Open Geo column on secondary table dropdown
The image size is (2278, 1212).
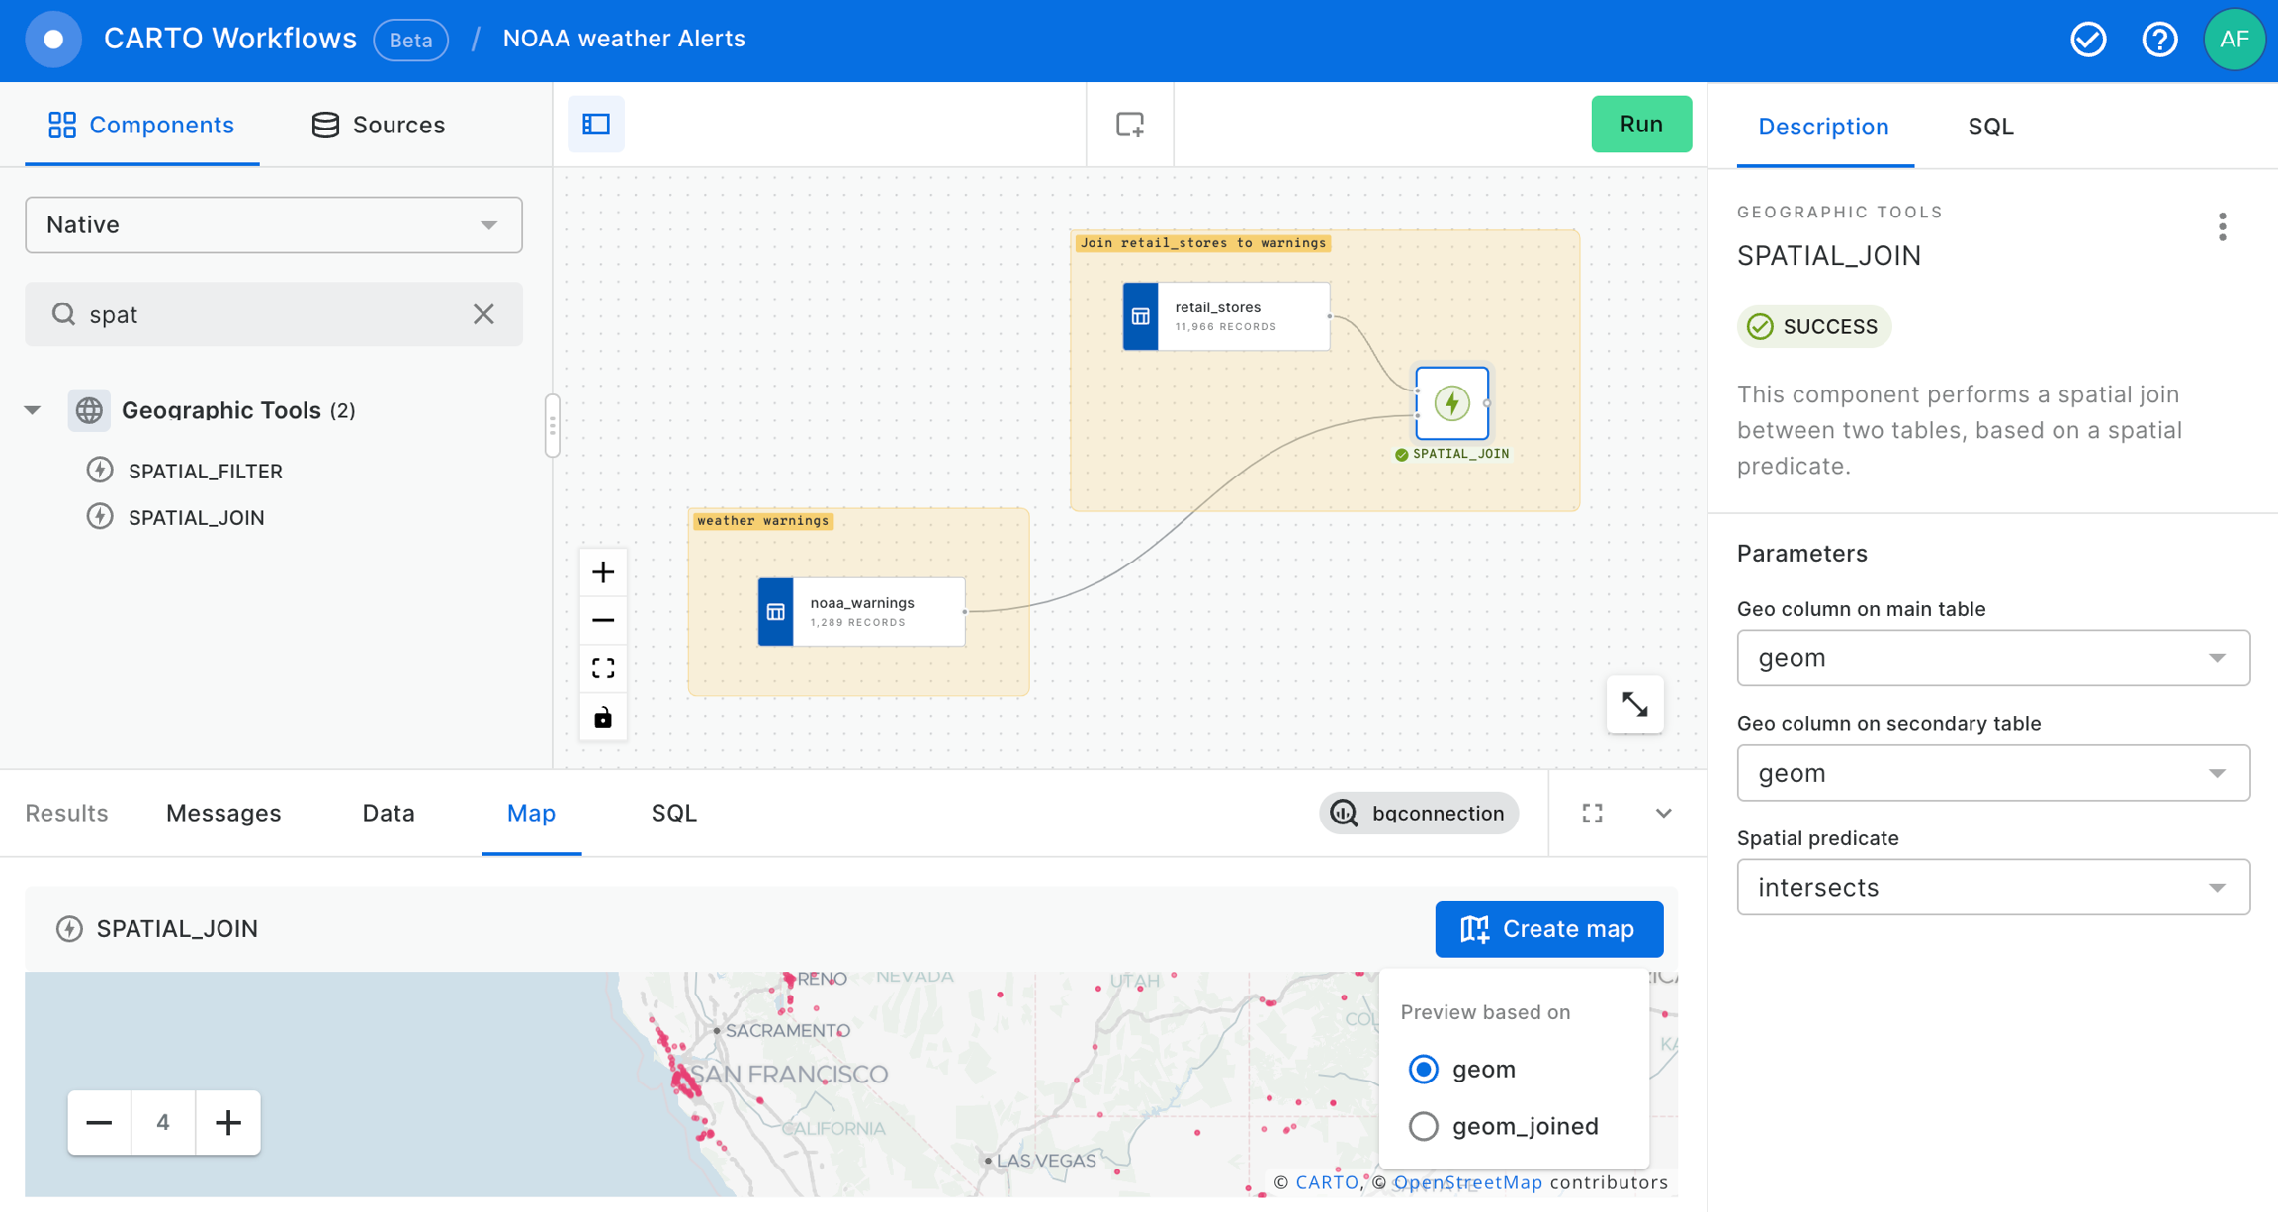coord(1992,773)
